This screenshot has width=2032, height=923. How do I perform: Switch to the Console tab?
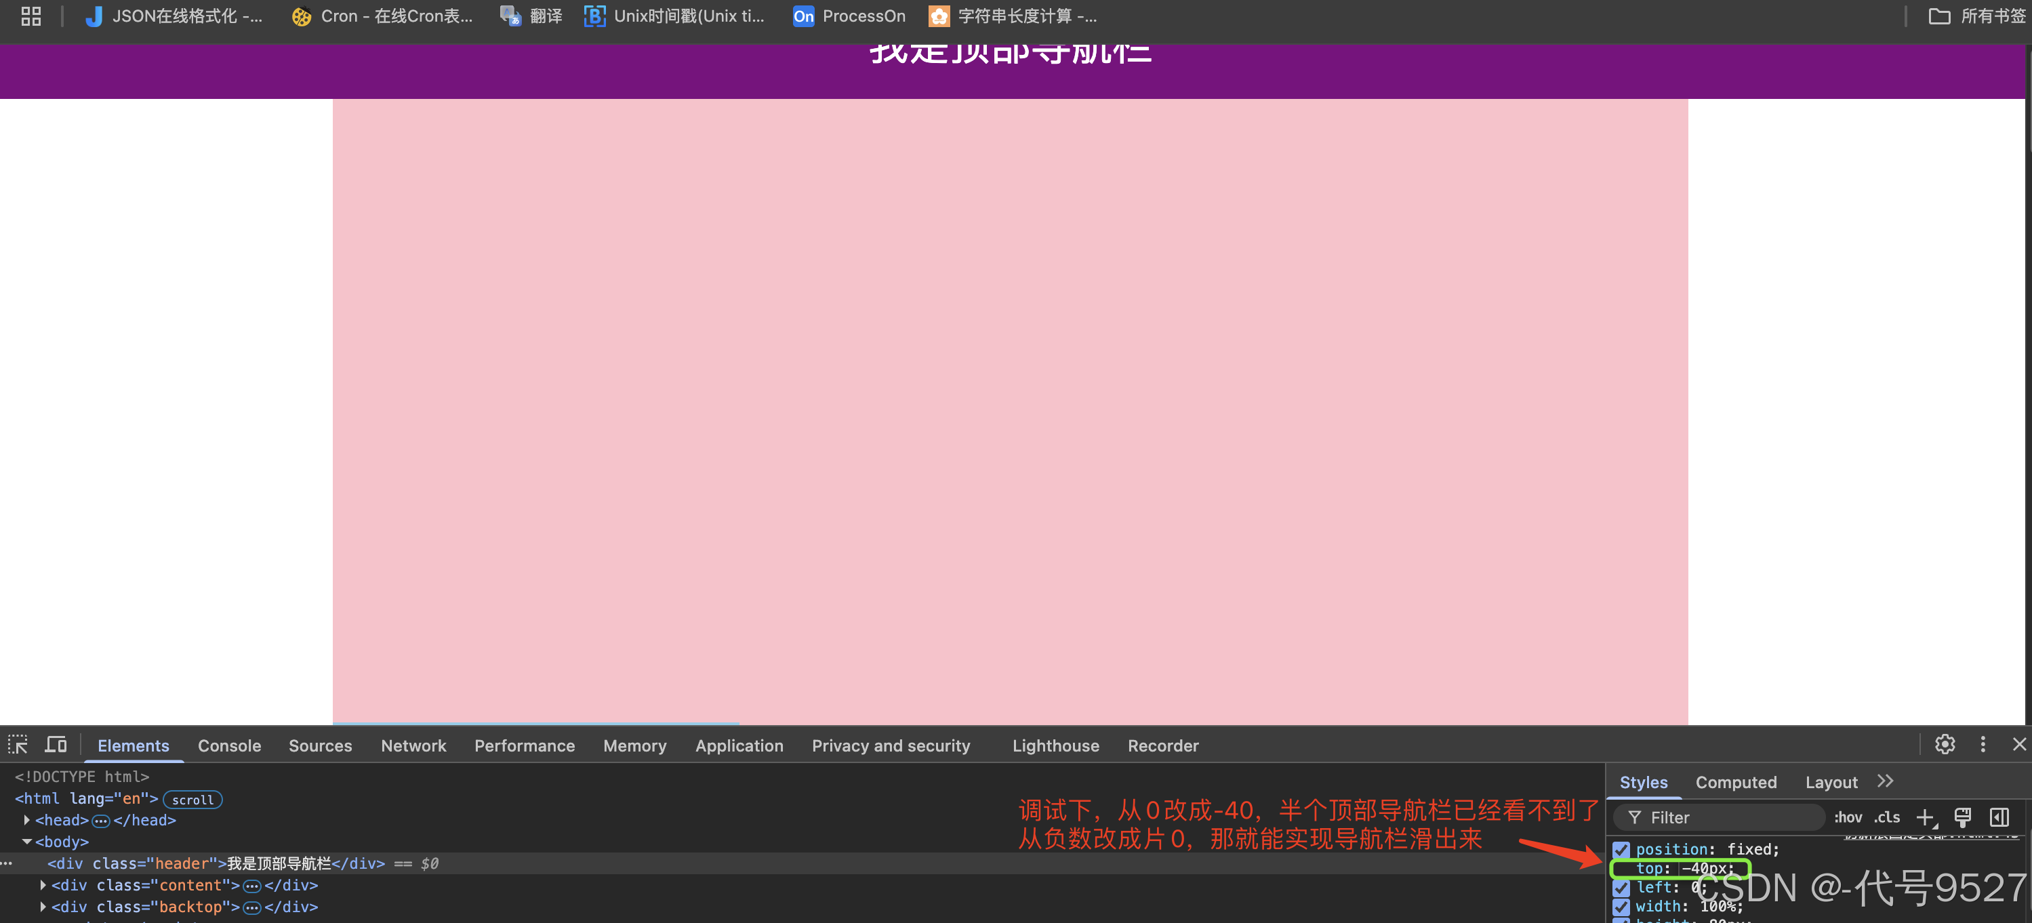[229, 745]
